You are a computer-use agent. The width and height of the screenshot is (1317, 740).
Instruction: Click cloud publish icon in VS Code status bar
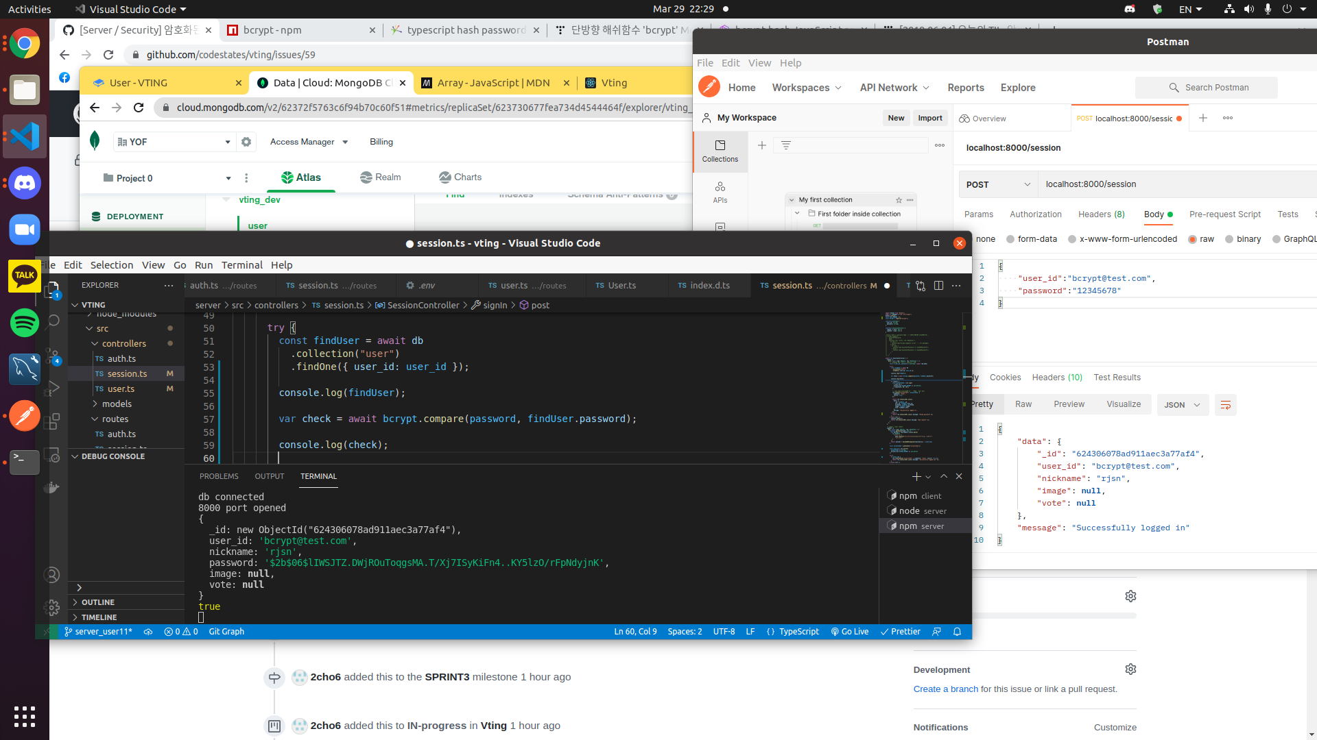(148, 632)
